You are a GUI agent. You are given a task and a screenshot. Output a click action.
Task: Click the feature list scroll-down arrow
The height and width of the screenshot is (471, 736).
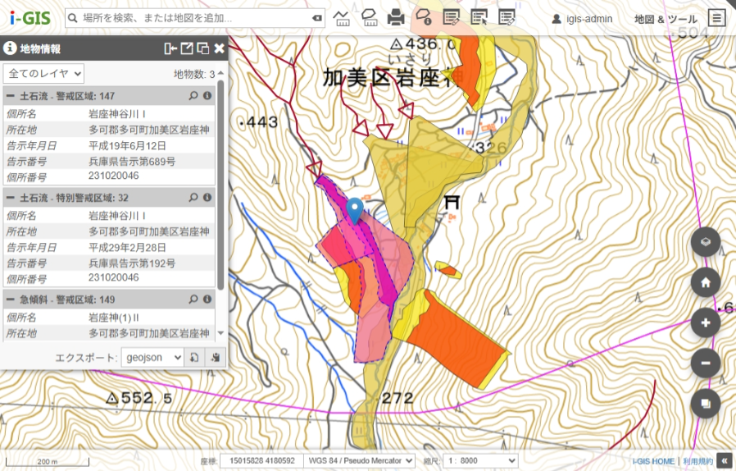(x=220, y=333)
